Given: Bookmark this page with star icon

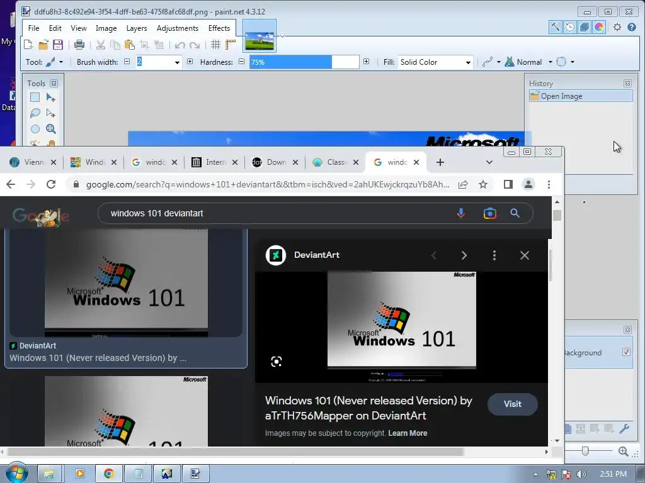Looking at the screenshot, I should coord(483,184).
